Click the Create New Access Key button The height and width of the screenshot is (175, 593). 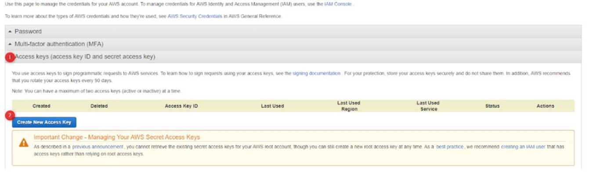click(x=44, y=122)
